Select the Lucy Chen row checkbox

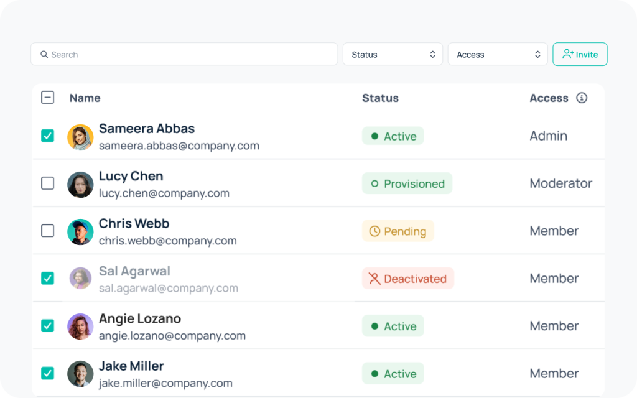47,183
